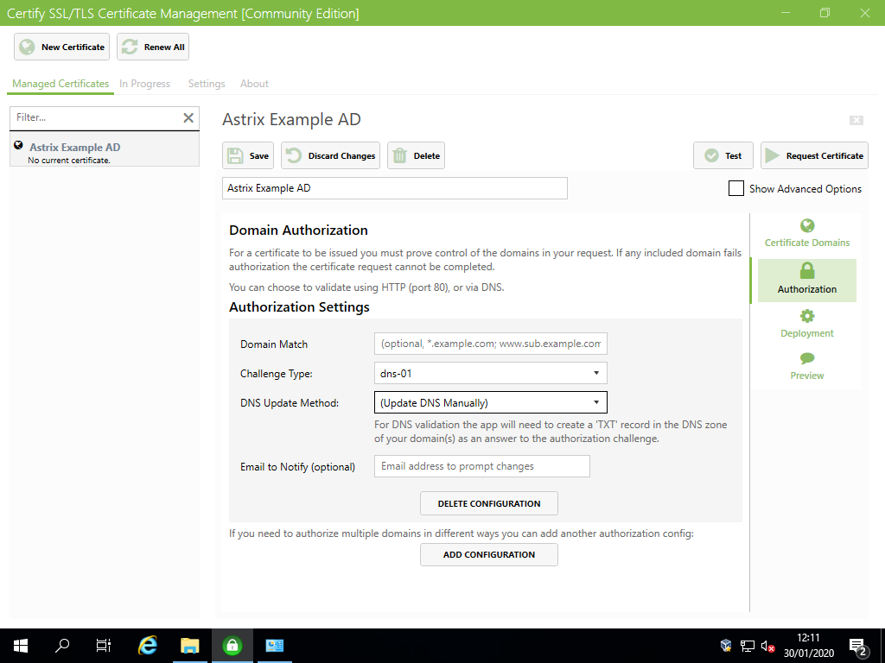This screenshot has height=663, width=885.
Task: Open the Settings tab
Action: coord(206,84)
